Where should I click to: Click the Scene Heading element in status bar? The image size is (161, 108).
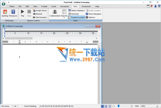pos(30,106)
